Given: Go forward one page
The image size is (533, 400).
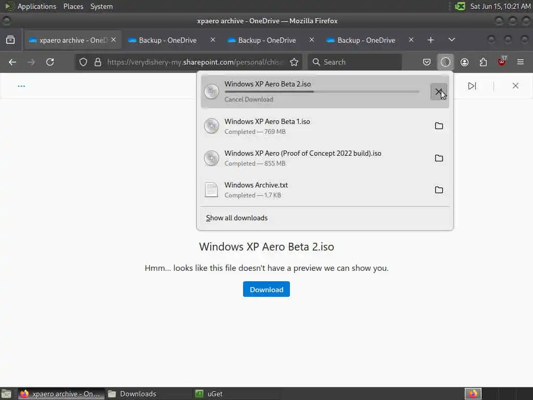Looking at the screenshot, I should [31, 62].
